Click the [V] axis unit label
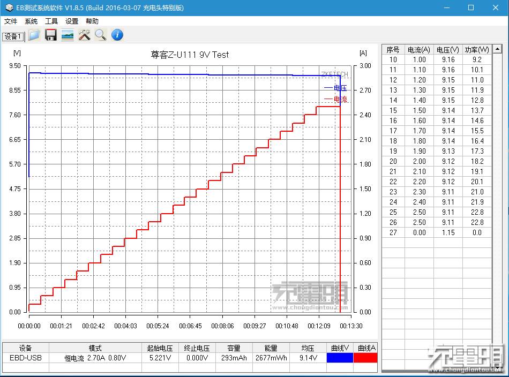This screenshot has width=509, height=377. click(17, 53)
